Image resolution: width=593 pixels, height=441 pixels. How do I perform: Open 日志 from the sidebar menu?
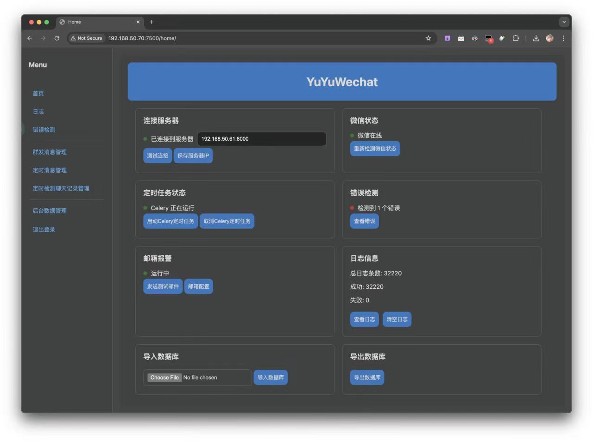[38, 112]
